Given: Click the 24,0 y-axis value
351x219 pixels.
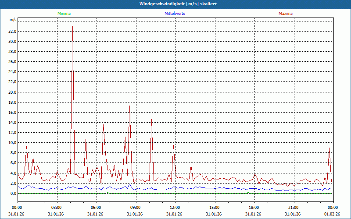Looking at the screenshot, I should pyautogui.click(x=13, y=72).
